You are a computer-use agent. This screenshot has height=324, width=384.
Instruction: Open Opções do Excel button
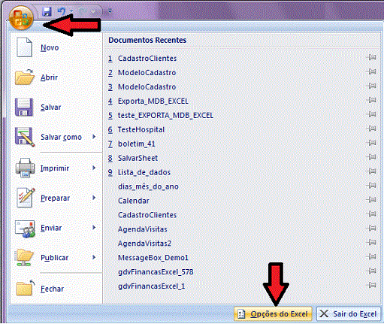pos(273,313)
